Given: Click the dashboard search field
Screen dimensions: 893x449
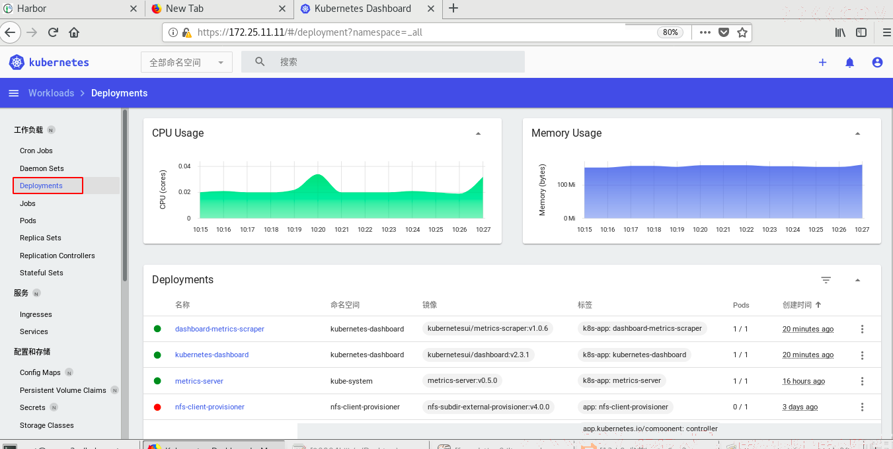Looking at the screenshot, I should pos(383,62).
